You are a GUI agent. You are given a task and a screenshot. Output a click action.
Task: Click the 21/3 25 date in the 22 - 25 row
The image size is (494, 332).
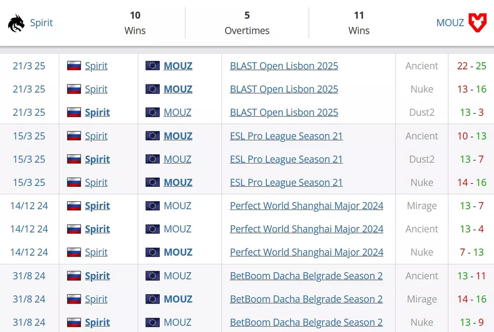(29, 66)
